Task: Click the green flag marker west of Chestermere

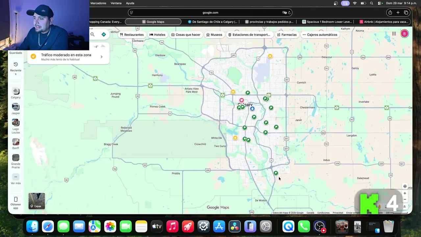Action: click(x=271, y=108)
